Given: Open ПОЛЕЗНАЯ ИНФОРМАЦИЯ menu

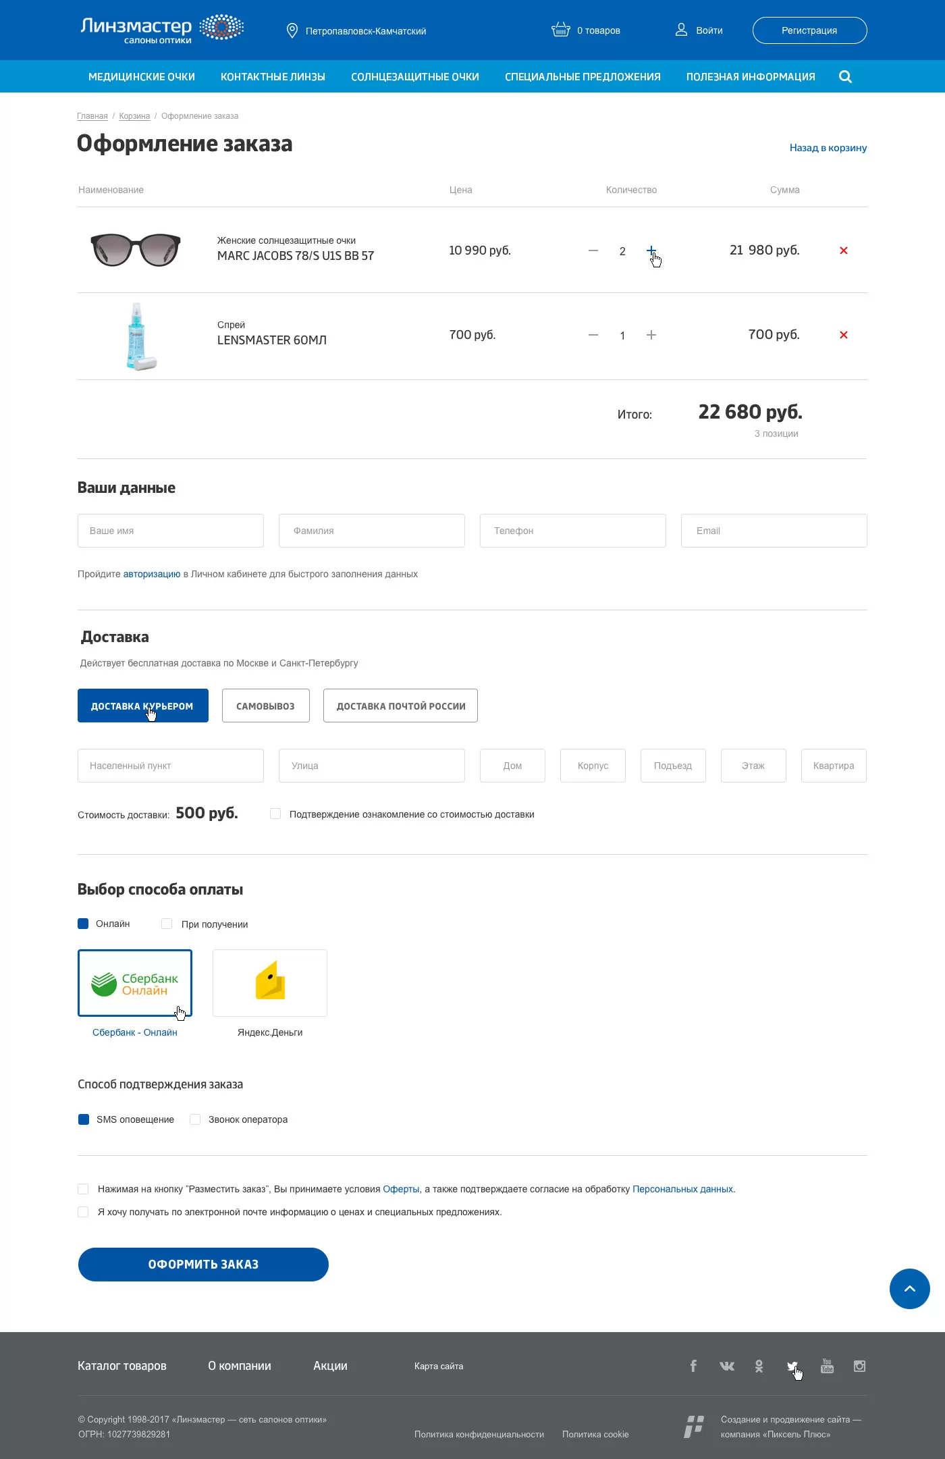Looking at the screenshot, I should [x=751, y=77].
